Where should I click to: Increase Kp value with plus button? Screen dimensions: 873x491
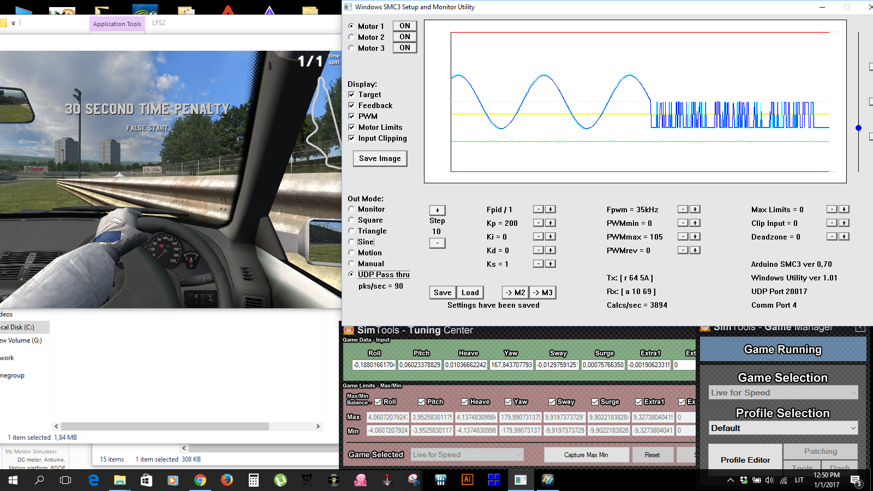(x=551, y=223)
